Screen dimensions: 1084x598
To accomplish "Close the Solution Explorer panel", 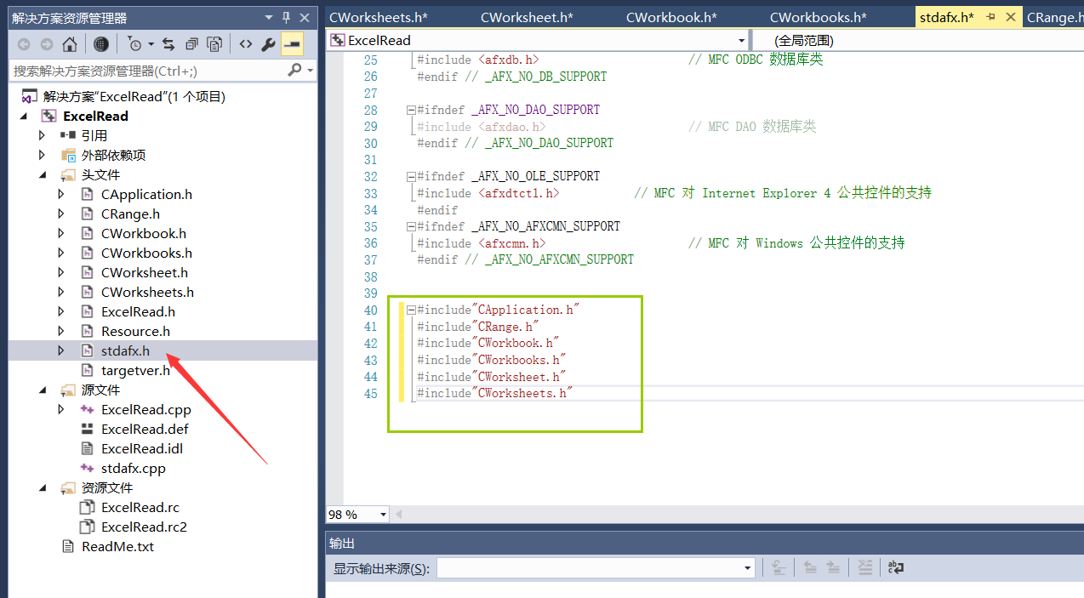I will pyautogui.click(x=305, y=17).
